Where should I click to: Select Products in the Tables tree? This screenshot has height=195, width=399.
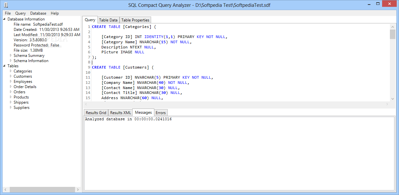(21, 97)
